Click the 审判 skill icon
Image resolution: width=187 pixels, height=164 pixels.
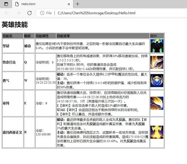[157, 103]
